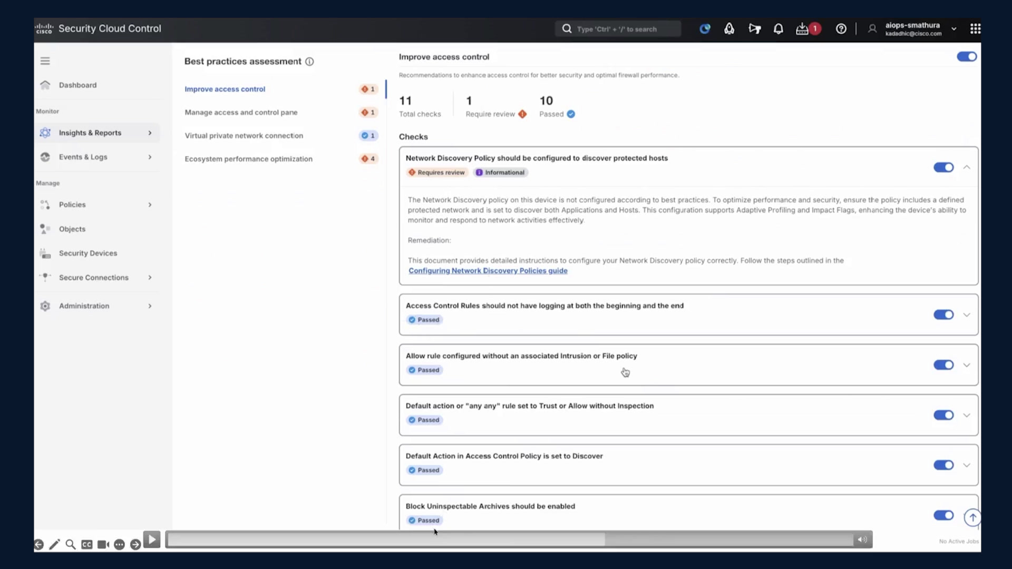Expand the Default Action set to Discover check
The width and height of the screenshot is (1012, 569).
pos(967,465)
